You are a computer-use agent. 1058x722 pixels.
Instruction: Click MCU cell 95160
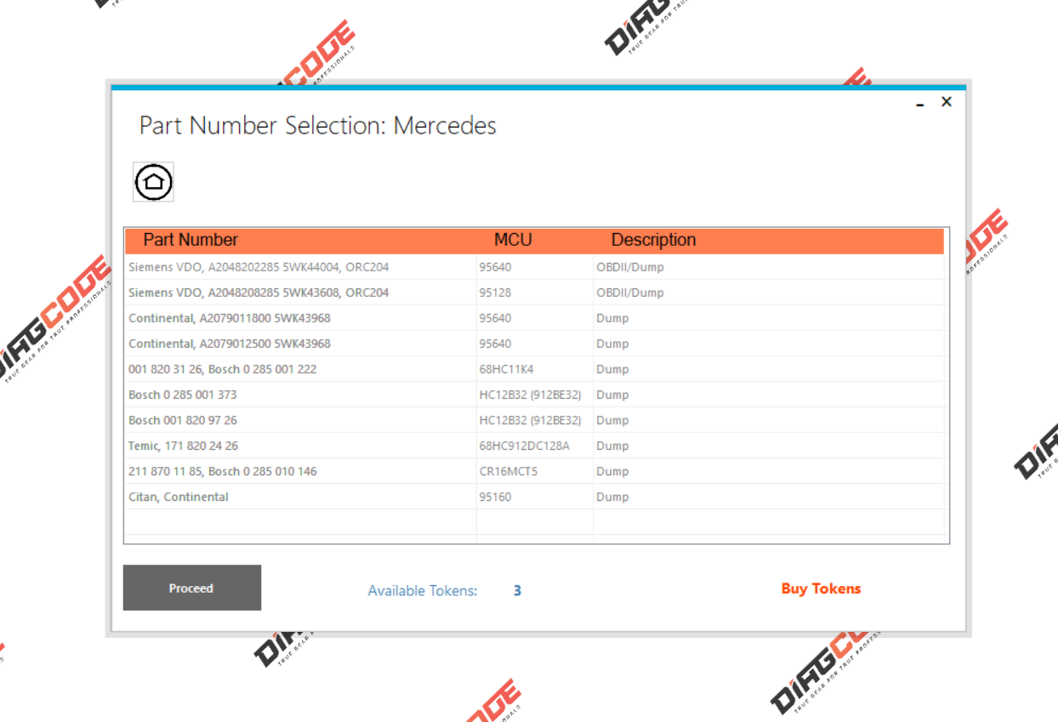535,497
